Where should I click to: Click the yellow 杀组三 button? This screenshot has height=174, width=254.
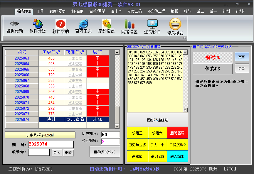[x=137, y=133]
